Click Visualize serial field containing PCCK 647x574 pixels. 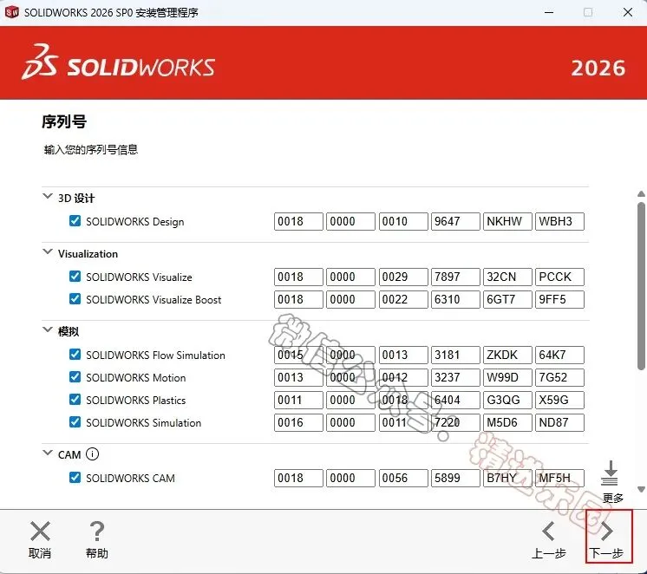pyautogui.click(x=559, y=277)
